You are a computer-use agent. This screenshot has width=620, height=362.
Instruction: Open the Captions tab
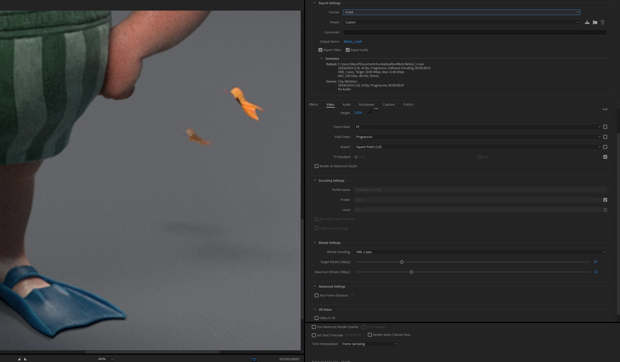[x=389, y=105]
